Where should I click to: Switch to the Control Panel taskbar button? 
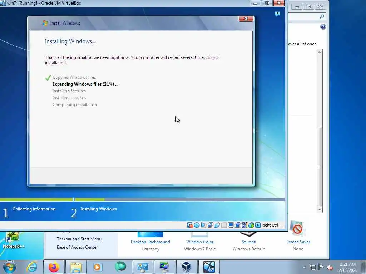click(x=142, y=267)
